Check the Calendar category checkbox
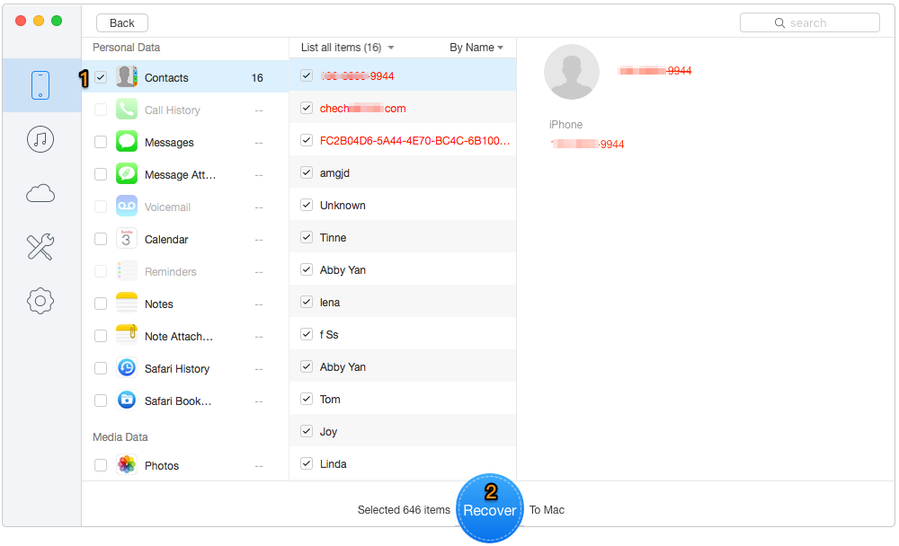The image size is (899, 546). tap(101, 239)
